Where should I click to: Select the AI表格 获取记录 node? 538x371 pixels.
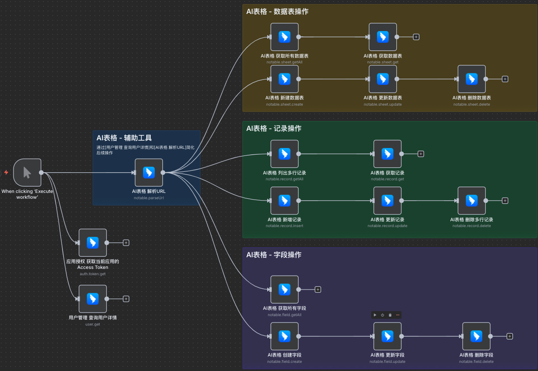point(387,154)
